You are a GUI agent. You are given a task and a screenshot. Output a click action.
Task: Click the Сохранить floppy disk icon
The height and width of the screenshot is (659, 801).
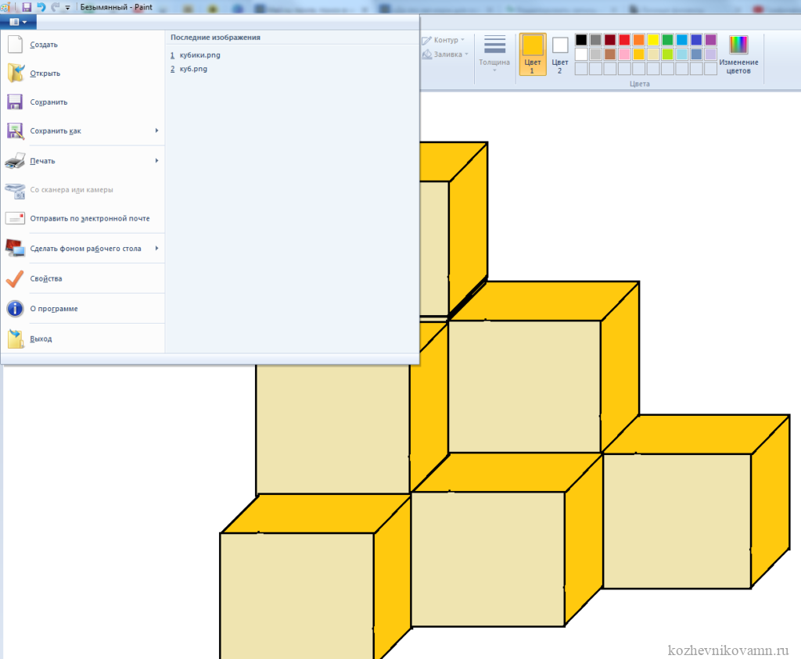(x=15, y=102)
